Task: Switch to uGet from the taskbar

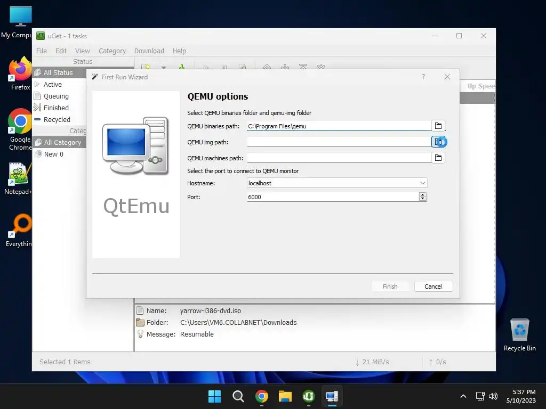Action: pyautogui.click(x=309, y=396)
